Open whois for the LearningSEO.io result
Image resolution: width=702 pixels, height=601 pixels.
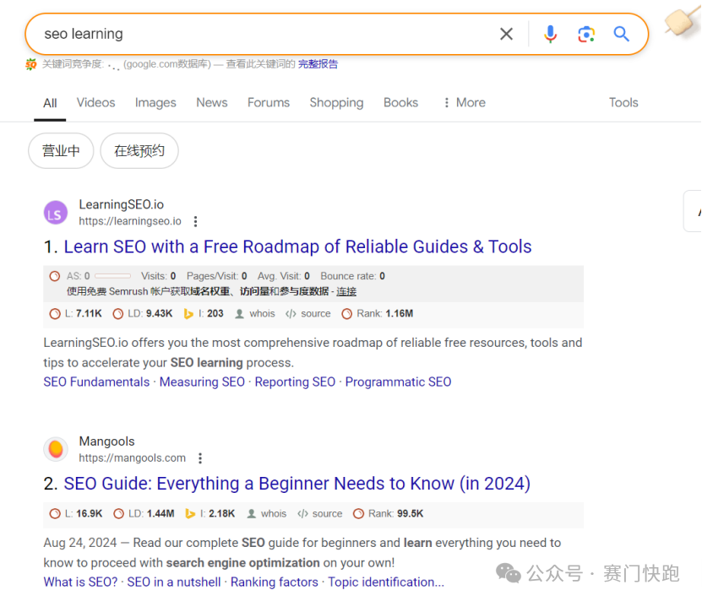coord(254,313)
